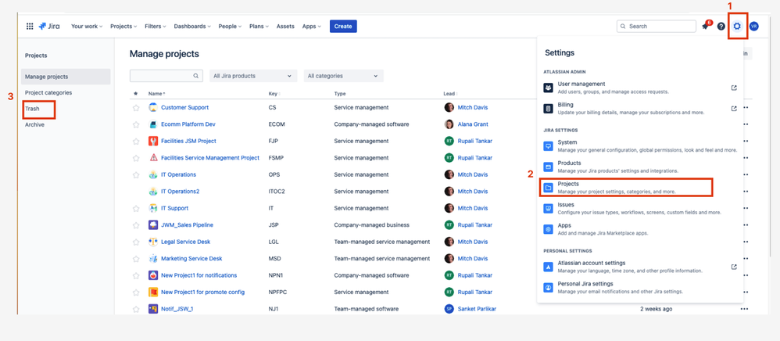Click the Atlassian account settings icon
Viewport: 780px width, 341px height.
[548, 267]
